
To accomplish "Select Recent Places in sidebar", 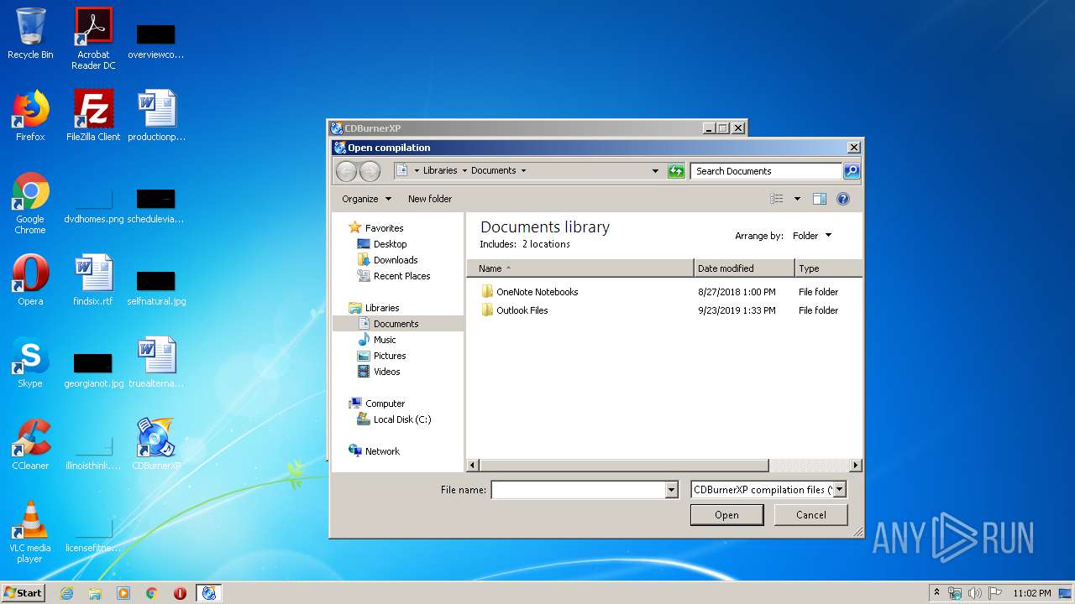I will tap(401, 276).
